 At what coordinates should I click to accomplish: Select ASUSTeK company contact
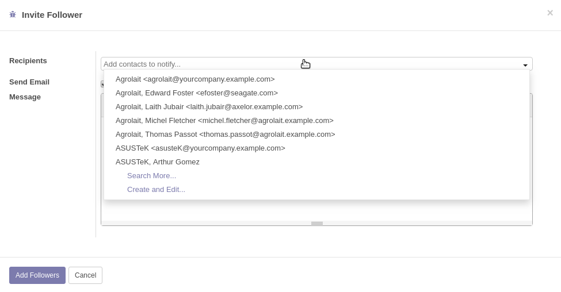[316, 148]
